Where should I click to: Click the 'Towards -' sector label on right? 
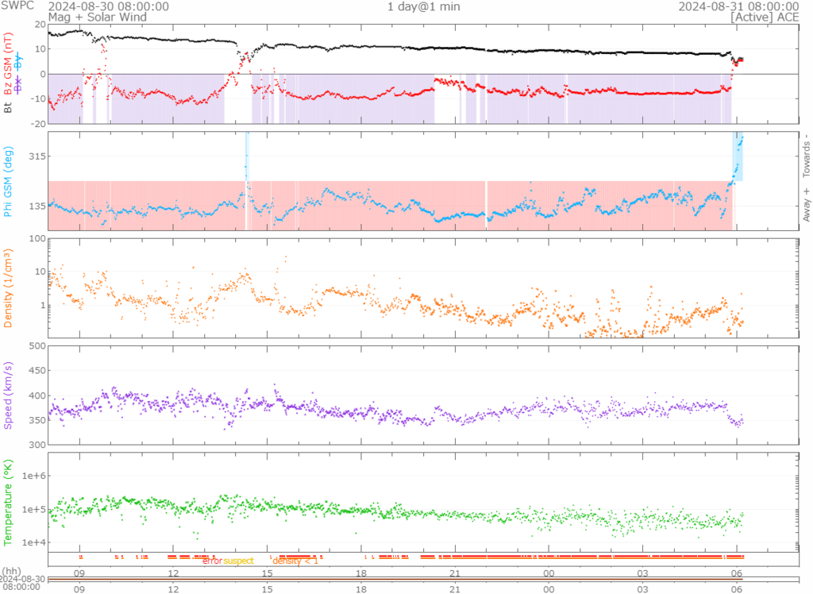point(807,155)
